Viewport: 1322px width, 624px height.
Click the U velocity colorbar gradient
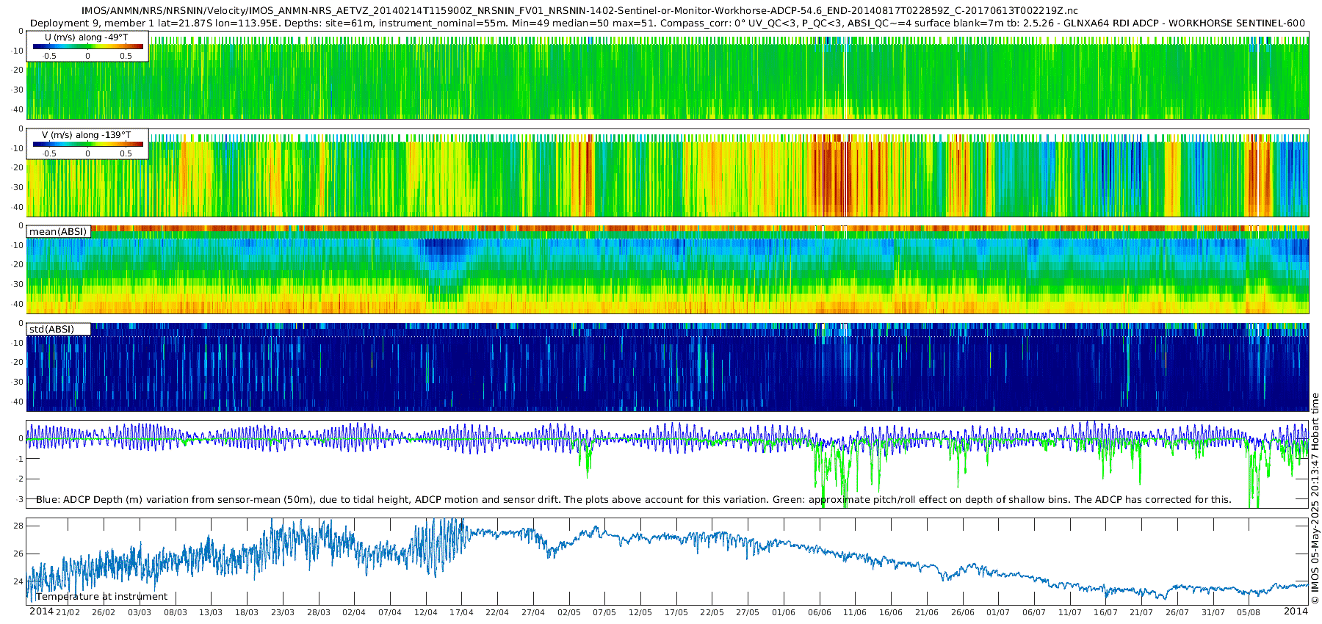pyautogui.click(x=87, y=47)
